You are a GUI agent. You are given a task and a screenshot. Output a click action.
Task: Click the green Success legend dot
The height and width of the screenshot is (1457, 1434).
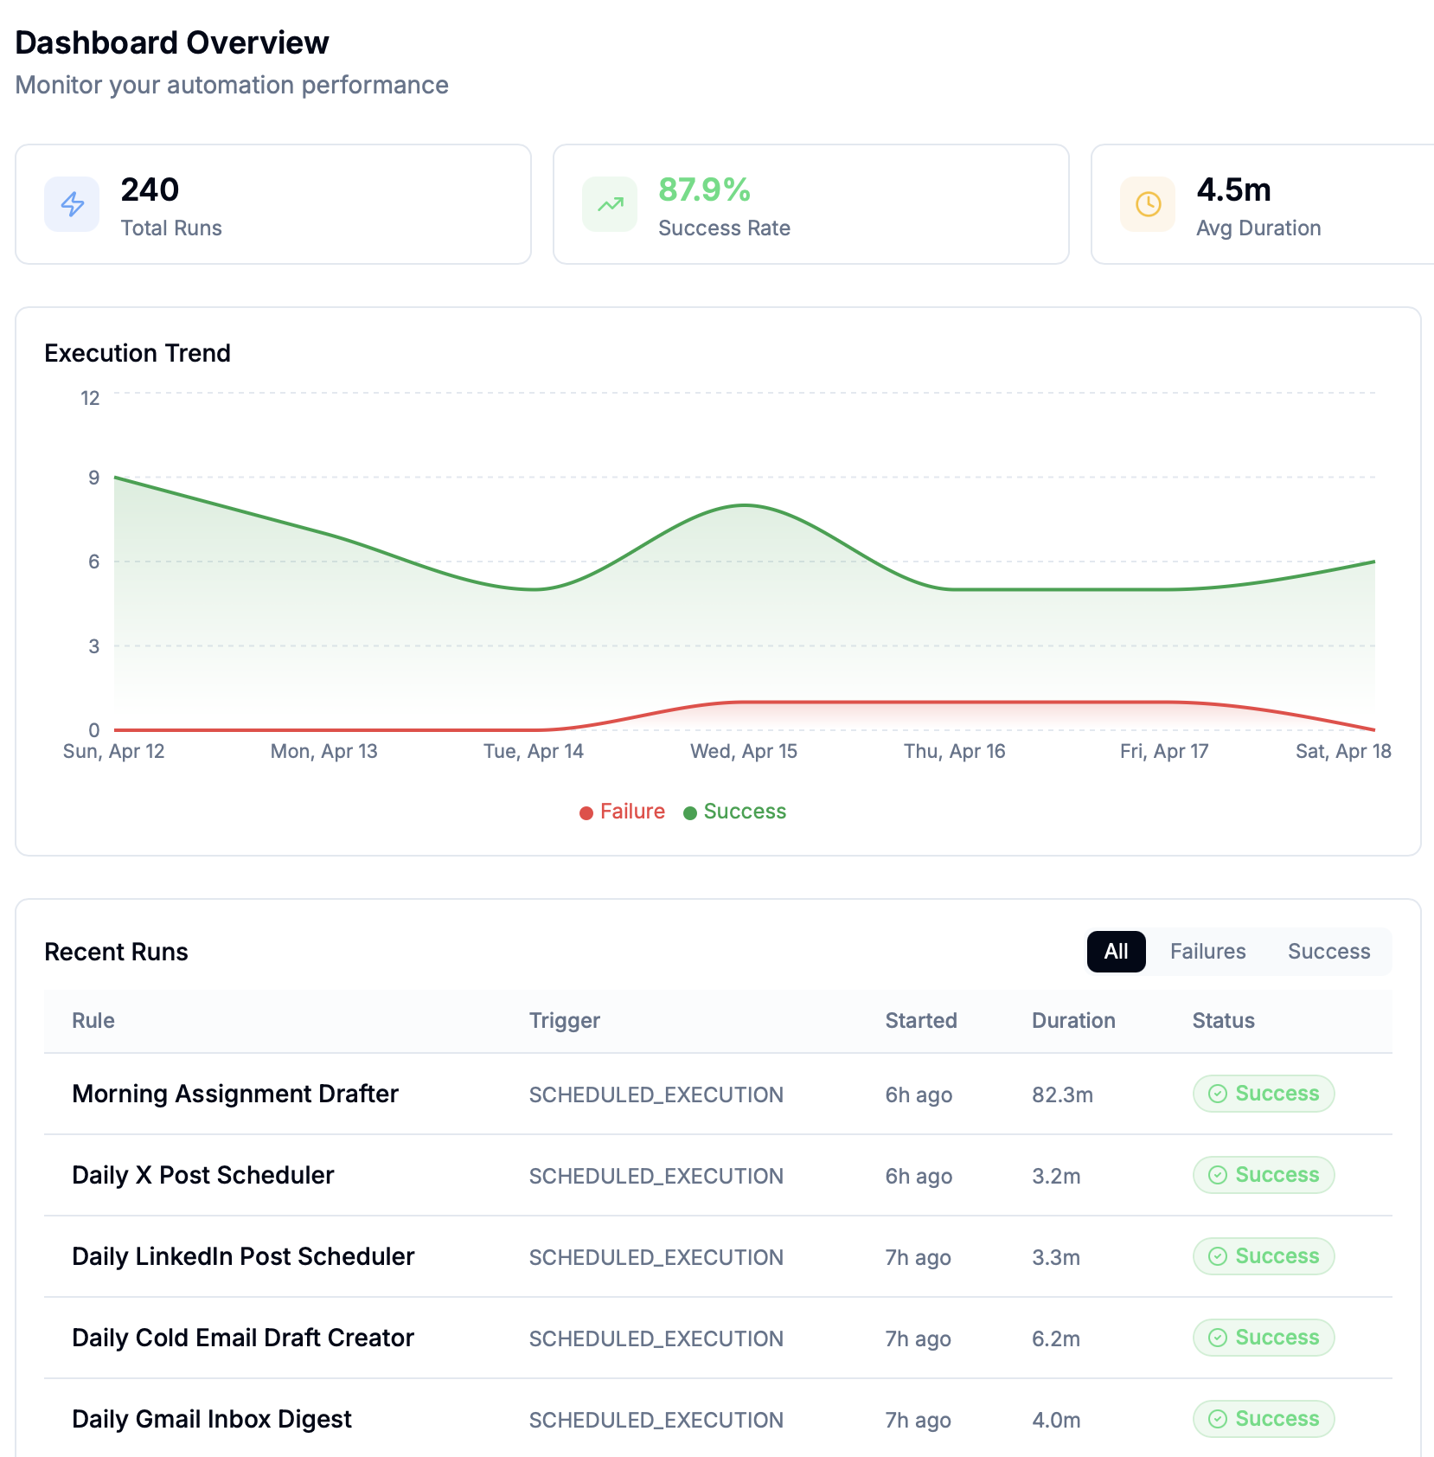(690, 812)
